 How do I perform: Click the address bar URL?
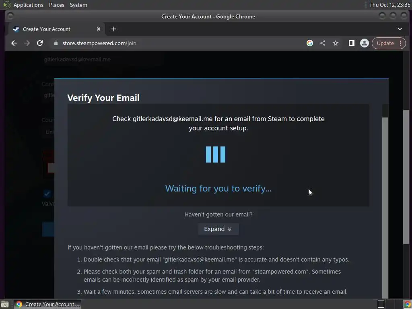pos(99,43)
